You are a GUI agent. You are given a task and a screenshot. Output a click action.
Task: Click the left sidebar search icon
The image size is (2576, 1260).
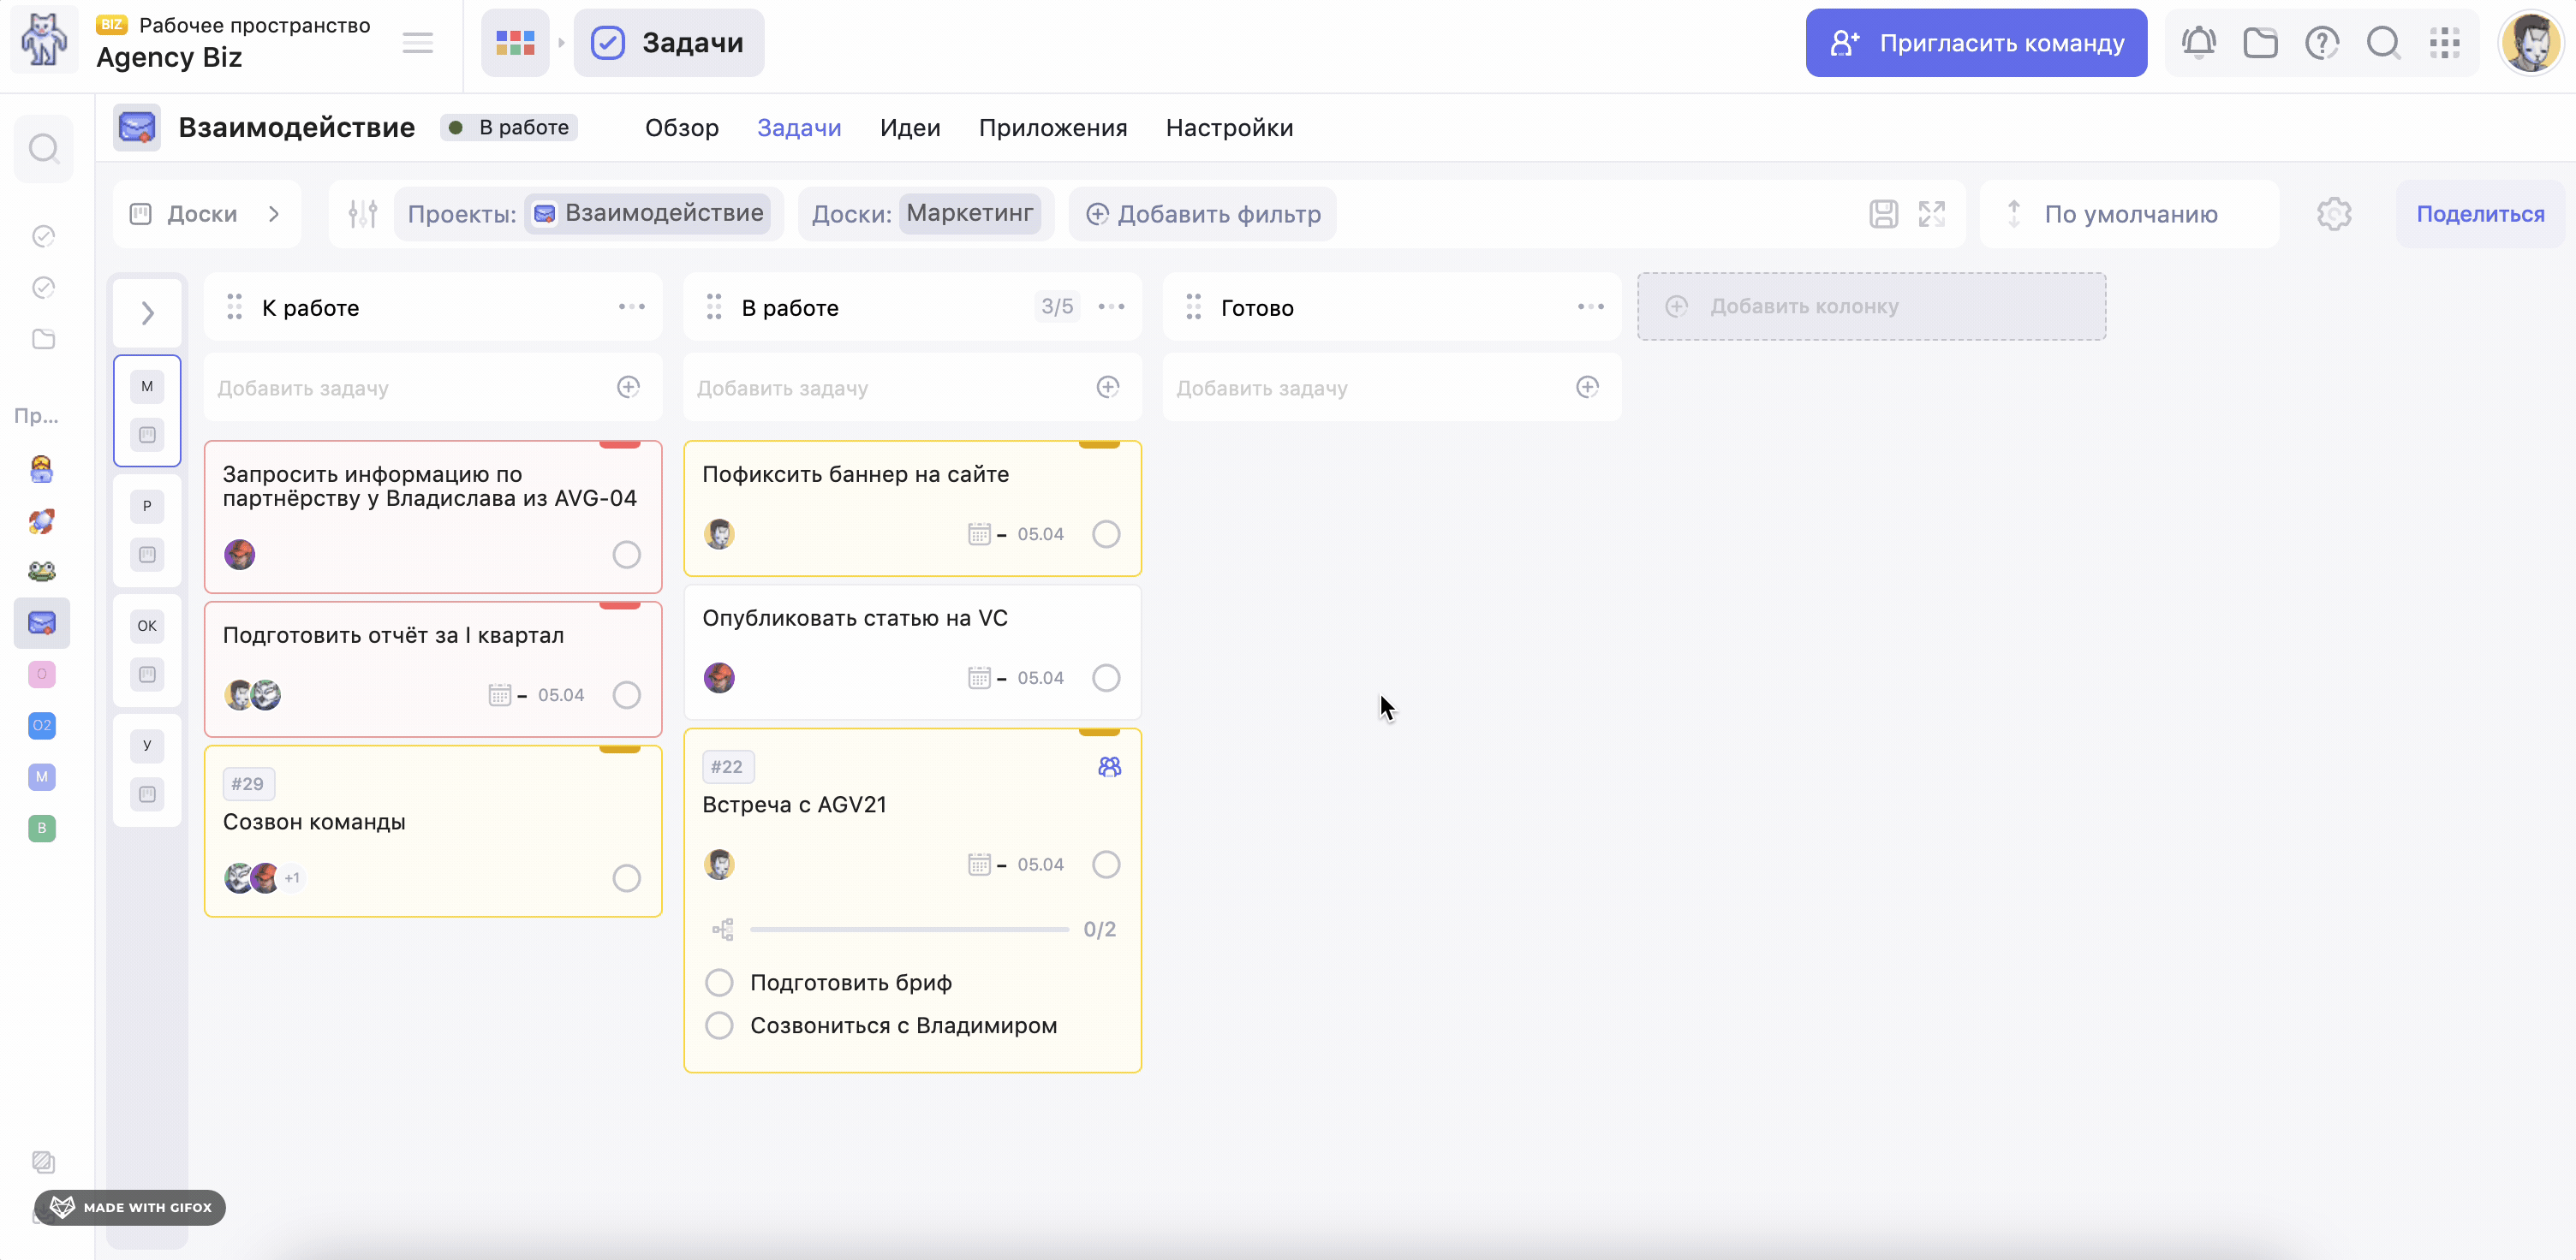43,149
